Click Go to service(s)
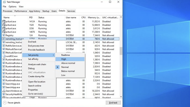This screenshot has width=190, height=107. (35, 94)
